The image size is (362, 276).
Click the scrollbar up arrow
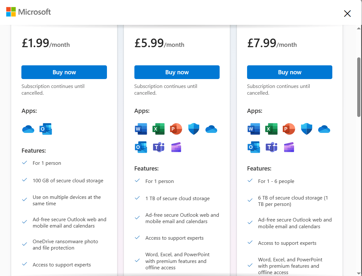tap(359, 29)
